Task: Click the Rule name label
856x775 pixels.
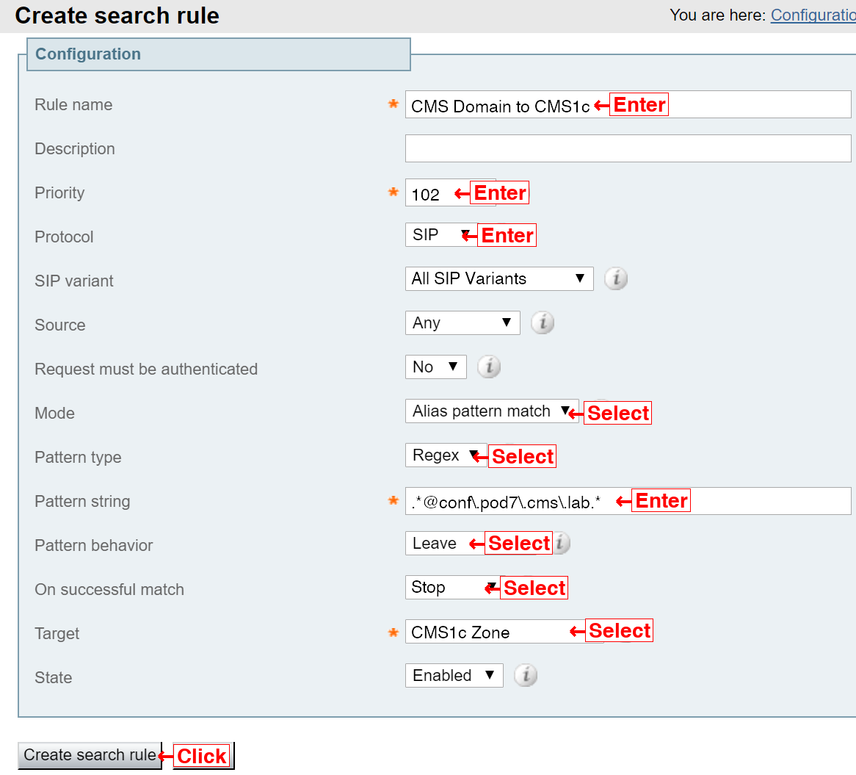Action: click(73, 104)
